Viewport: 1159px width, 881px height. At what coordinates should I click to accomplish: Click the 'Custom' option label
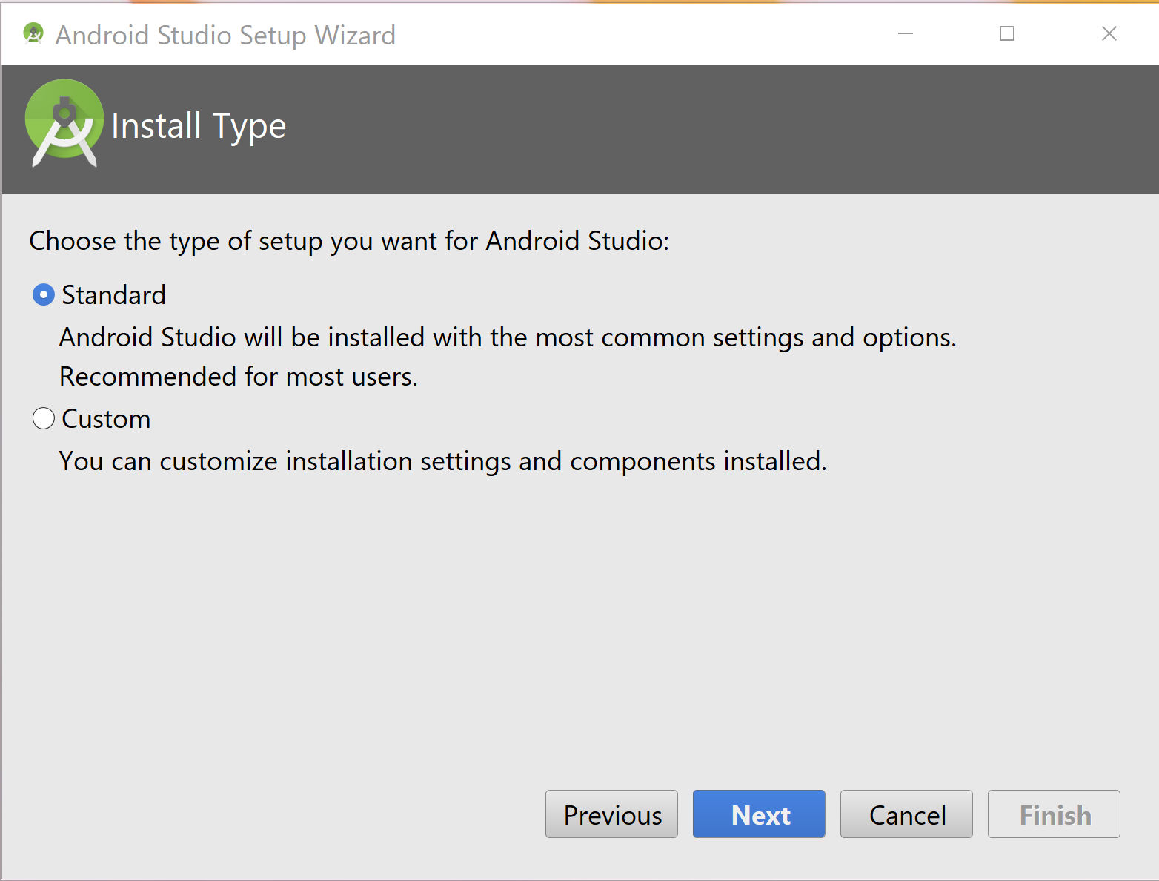tap(106, 419)
